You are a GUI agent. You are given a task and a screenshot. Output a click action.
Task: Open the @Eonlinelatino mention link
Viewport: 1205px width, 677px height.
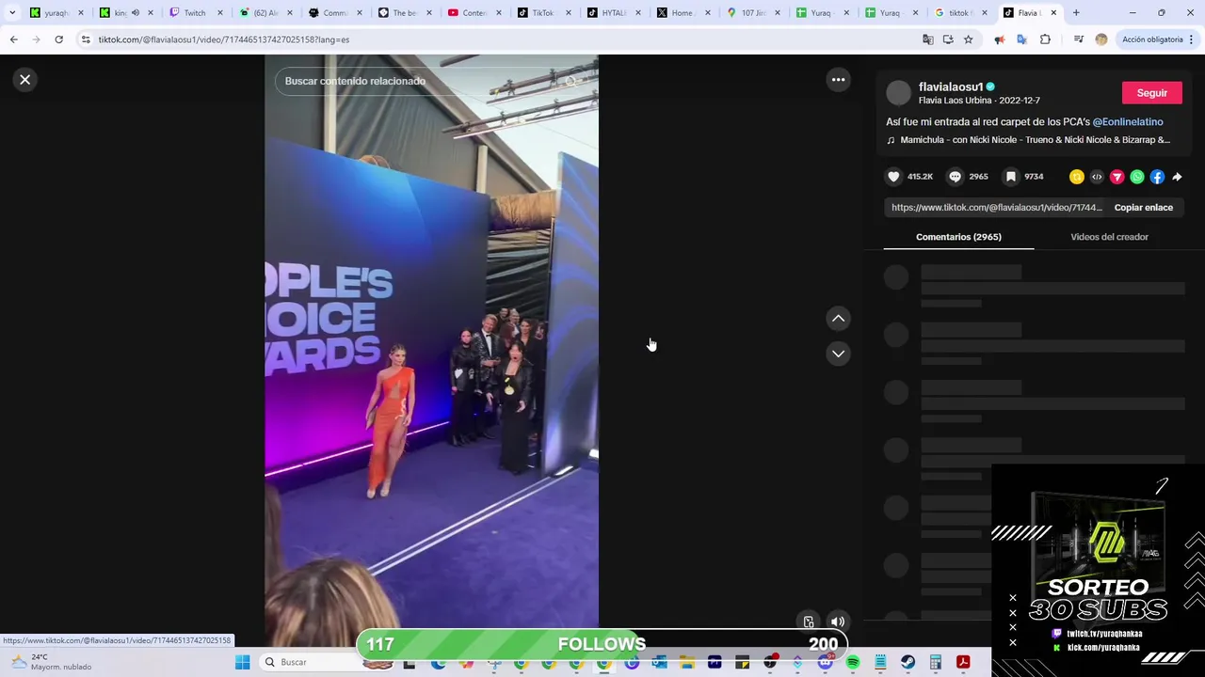[1128, 122]
